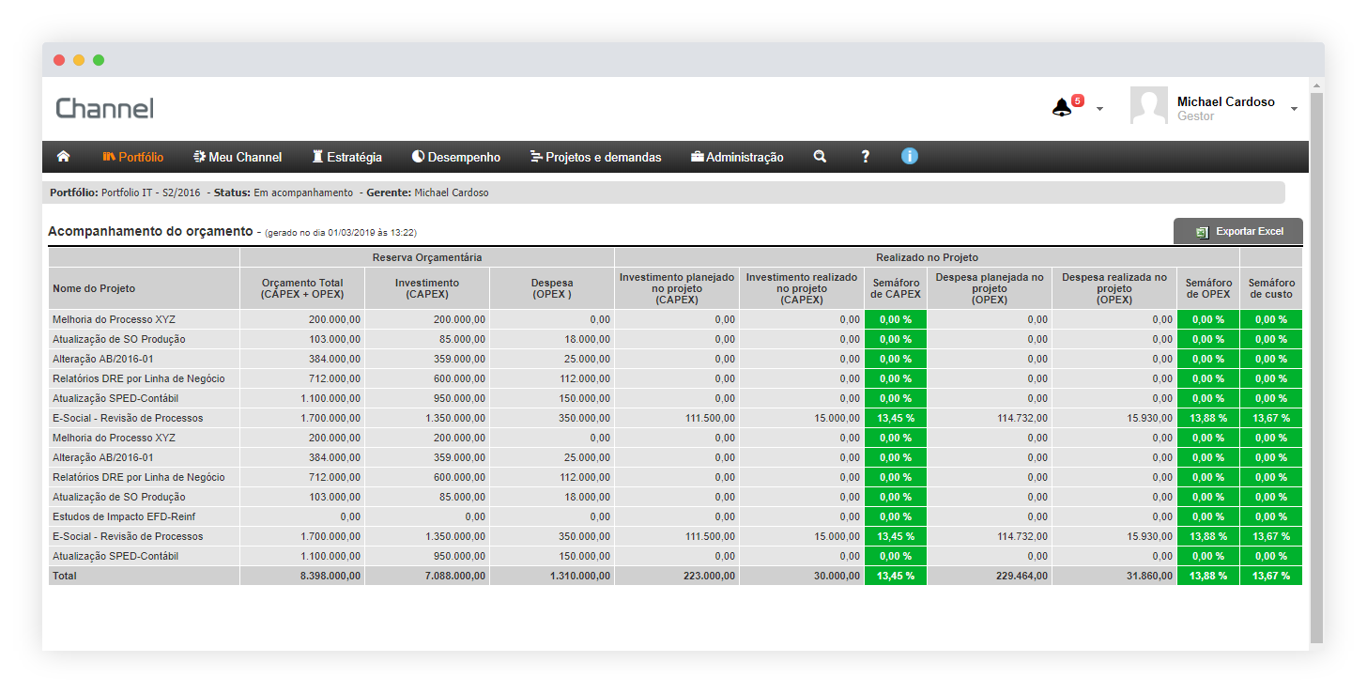The height and width of the screenshot is (693, 1367).
Task: Open the search magnifier icon
Action: [820, 157]
